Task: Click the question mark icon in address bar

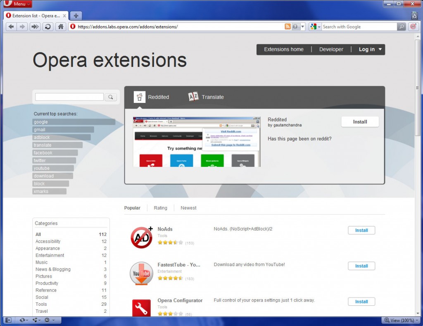Action: [x=295, y=27]
